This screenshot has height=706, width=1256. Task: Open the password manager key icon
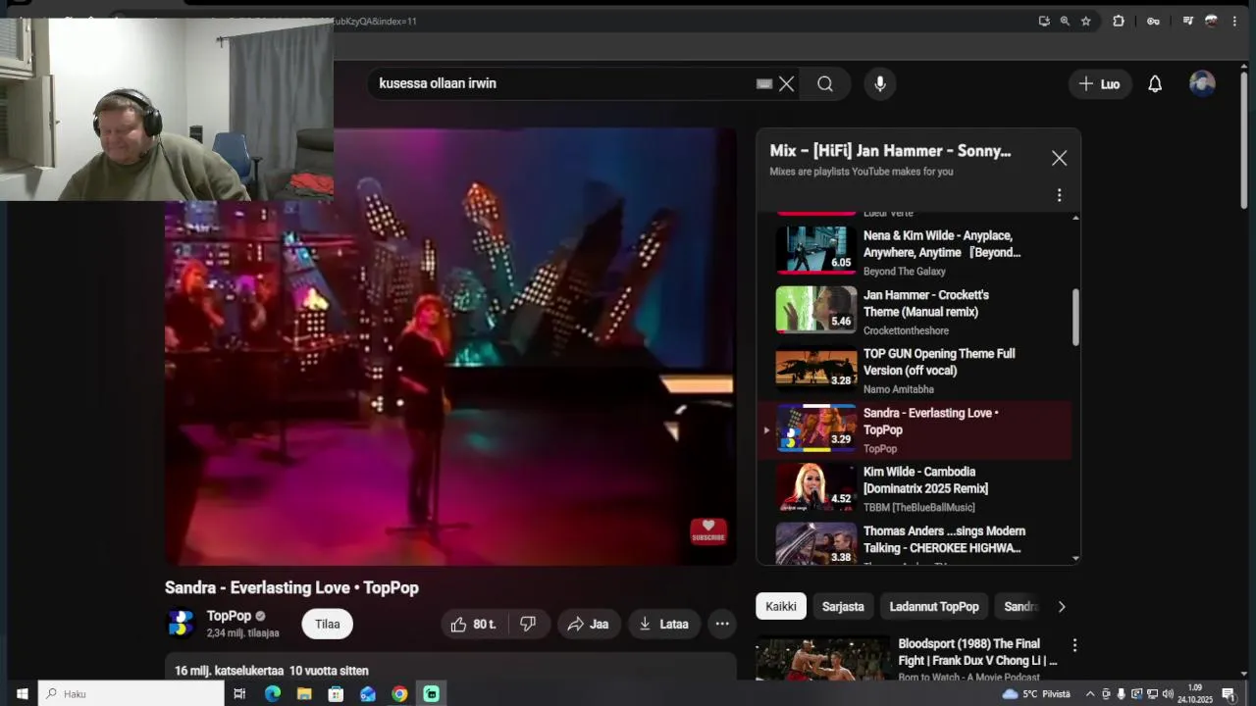pyautogui.click(x=1153, y=21)
